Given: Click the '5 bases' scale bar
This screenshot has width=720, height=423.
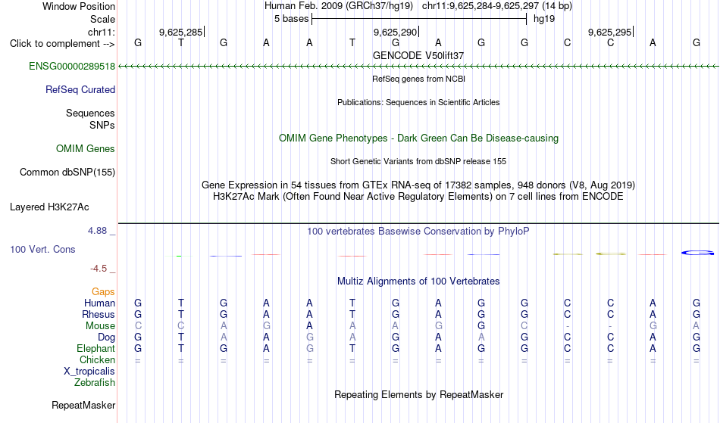Looking at the screenshot, I should pyautogui.click(x=419, y=19).
